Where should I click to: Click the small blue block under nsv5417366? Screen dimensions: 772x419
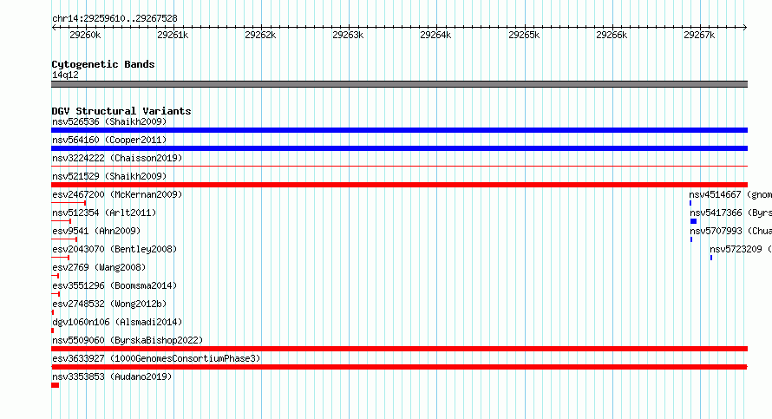[694, 221]
